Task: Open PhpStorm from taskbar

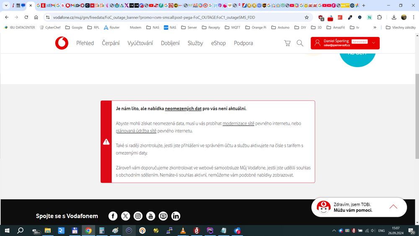Action: pyautogui.click(x=210, y=231)
